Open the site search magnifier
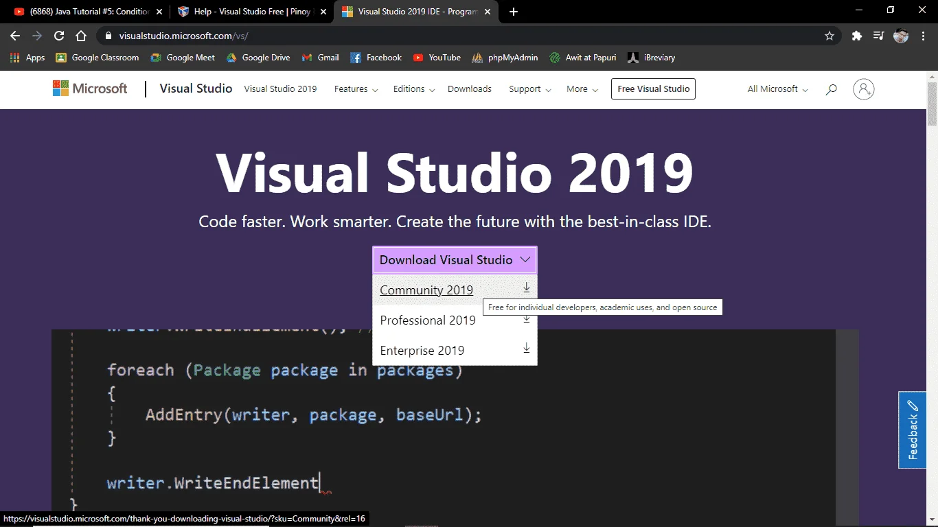 pos(831,89)
